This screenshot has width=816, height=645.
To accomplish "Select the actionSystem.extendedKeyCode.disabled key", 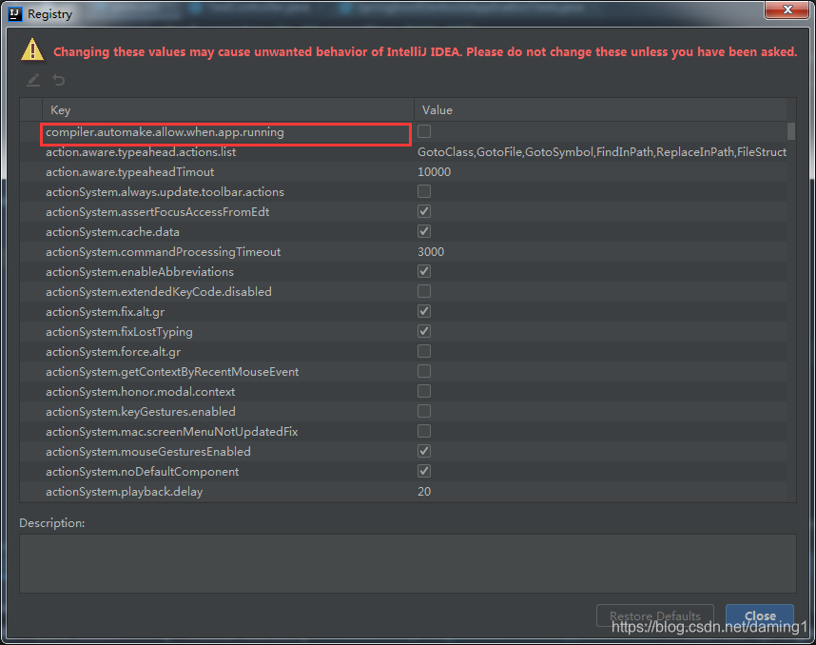I will pyautogui.click(x=158, y=291).
